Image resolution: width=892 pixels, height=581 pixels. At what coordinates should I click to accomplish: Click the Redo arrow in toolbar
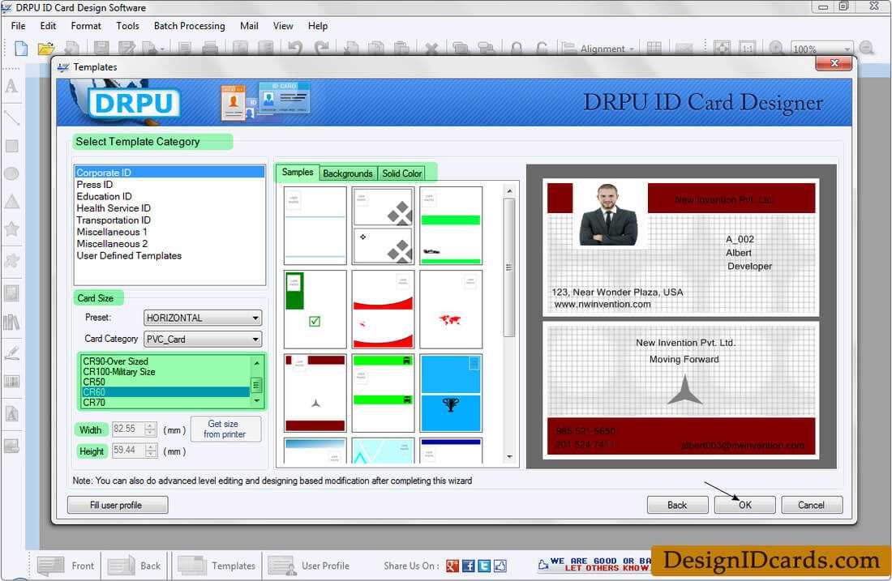322,49
